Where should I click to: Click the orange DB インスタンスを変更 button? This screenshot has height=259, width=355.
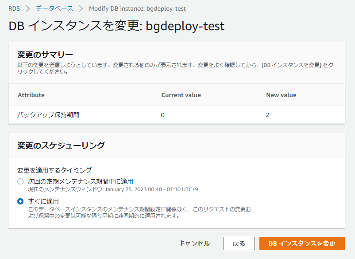pos(302,243)
